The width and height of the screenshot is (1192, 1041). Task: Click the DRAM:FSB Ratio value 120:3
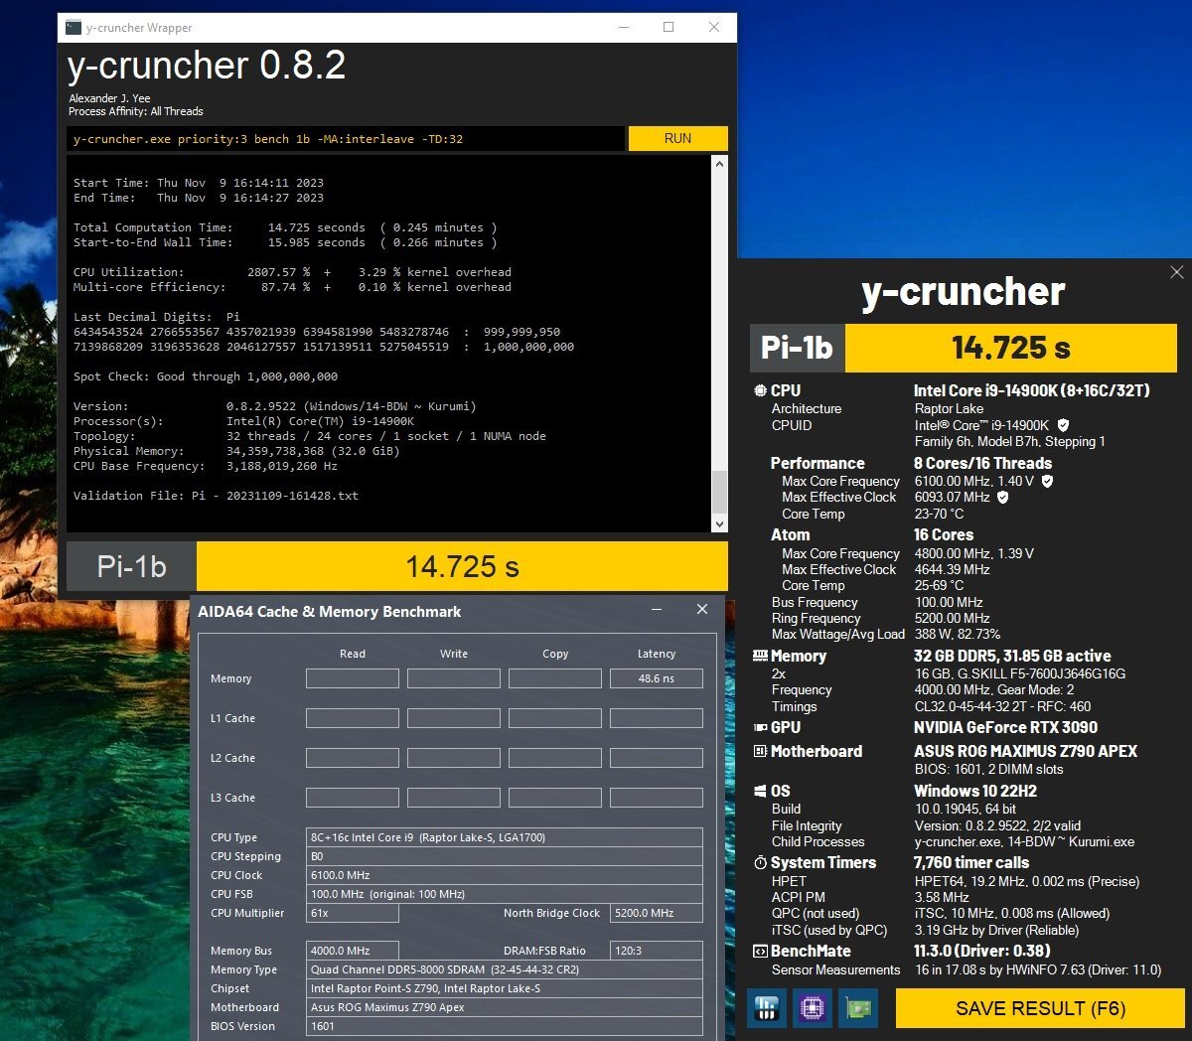click(657, 951)
